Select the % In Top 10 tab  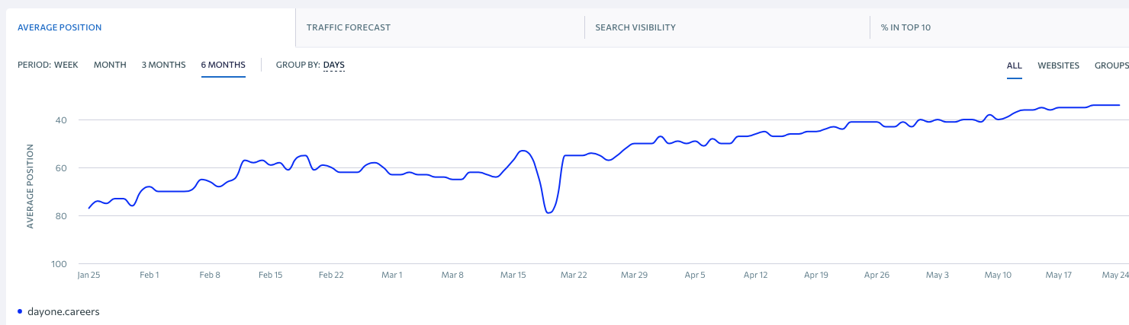[x=905, y=27]
